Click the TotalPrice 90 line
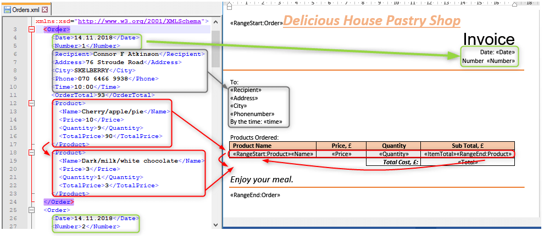Viewport: 544px width, 236px height. coord(110,136)
